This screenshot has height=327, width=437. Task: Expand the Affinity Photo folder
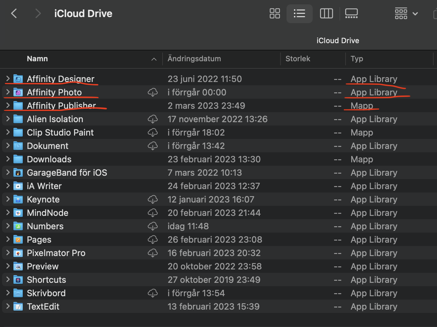click(8, 92)
